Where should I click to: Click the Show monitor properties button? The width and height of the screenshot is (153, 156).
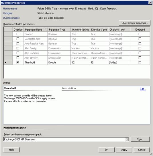(x=135, y=23)
